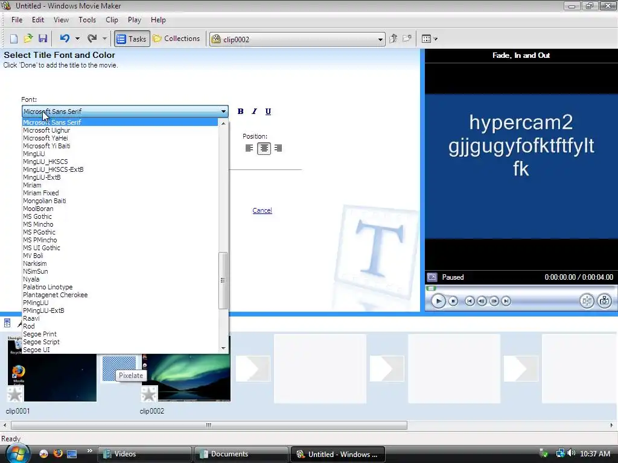
Task: Align title text to the left
Action: pos(249,148)
